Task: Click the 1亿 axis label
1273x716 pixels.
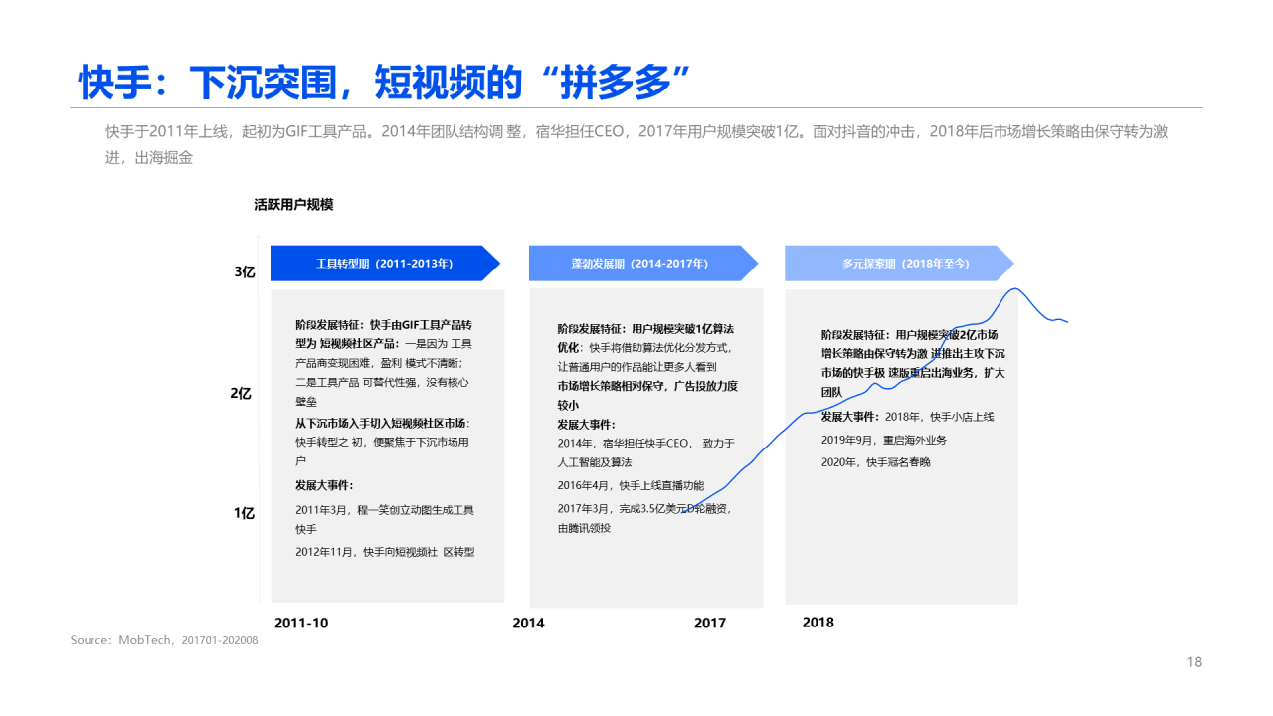Action: (245, 513)
